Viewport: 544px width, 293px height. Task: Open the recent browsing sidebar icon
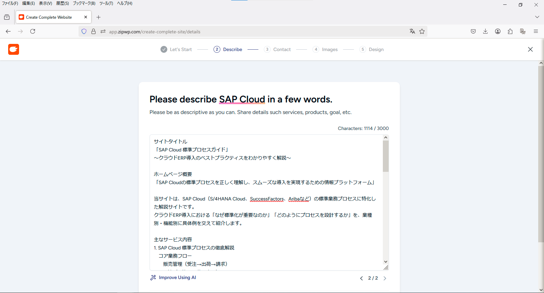[x=7, y=17]
